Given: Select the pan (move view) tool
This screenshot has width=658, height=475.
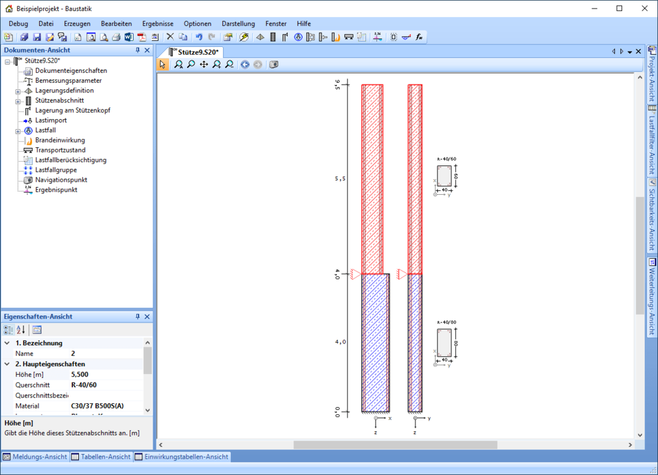Looking at the screenshot, I should 203,65.
